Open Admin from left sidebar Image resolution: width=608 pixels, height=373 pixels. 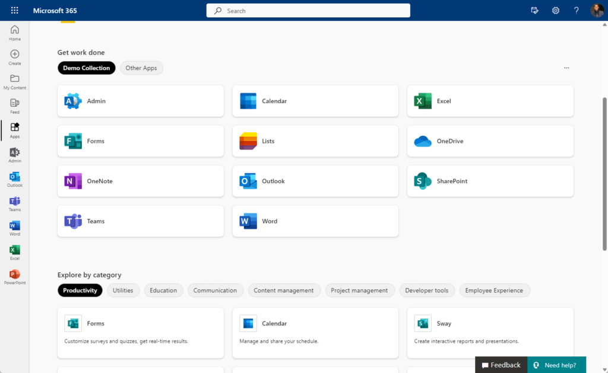coord(15,155)
